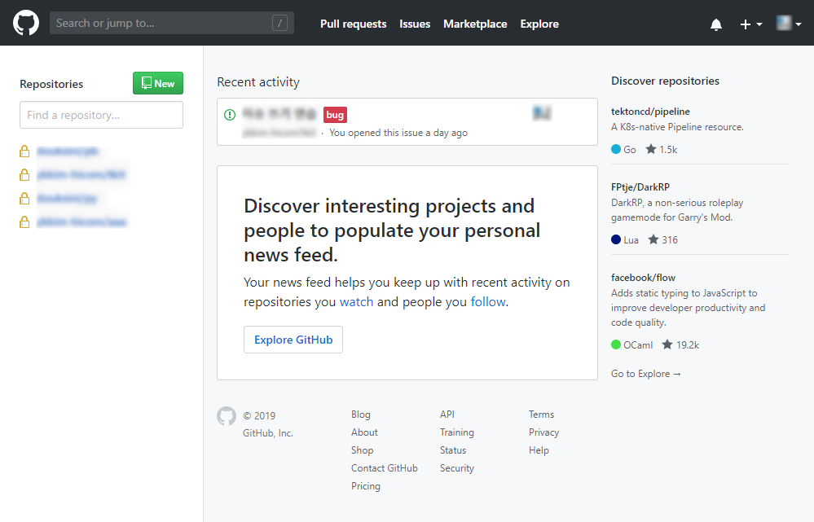Follow the watch link
Screen dimensions: 814x522
[356, 302]
